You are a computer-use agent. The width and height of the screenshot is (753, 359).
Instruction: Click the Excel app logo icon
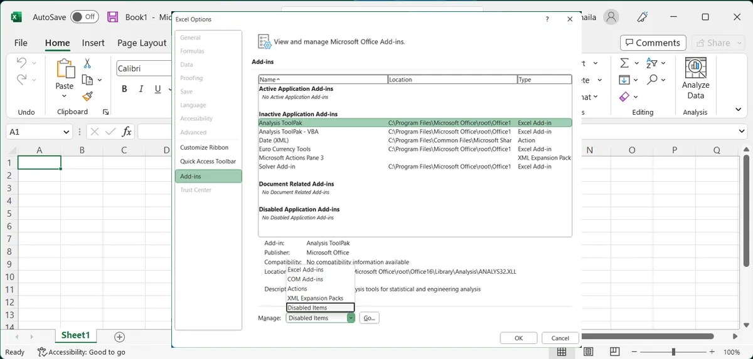coord(16,17)
